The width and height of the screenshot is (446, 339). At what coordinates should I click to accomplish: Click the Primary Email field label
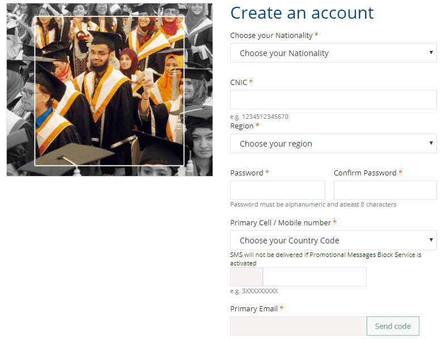253,309
